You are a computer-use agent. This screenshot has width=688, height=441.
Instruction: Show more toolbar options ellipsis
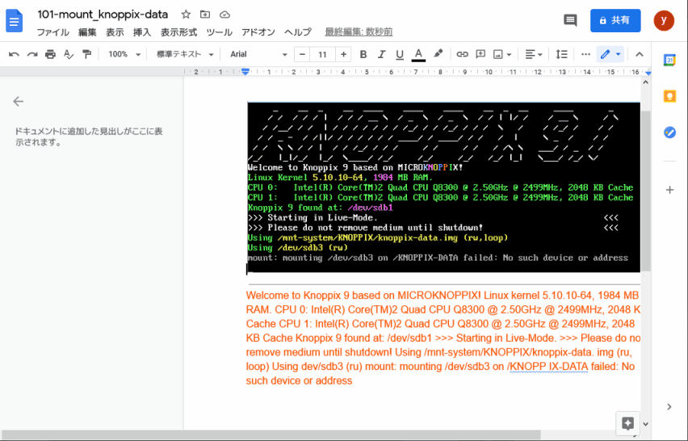[x=585, y=54]
